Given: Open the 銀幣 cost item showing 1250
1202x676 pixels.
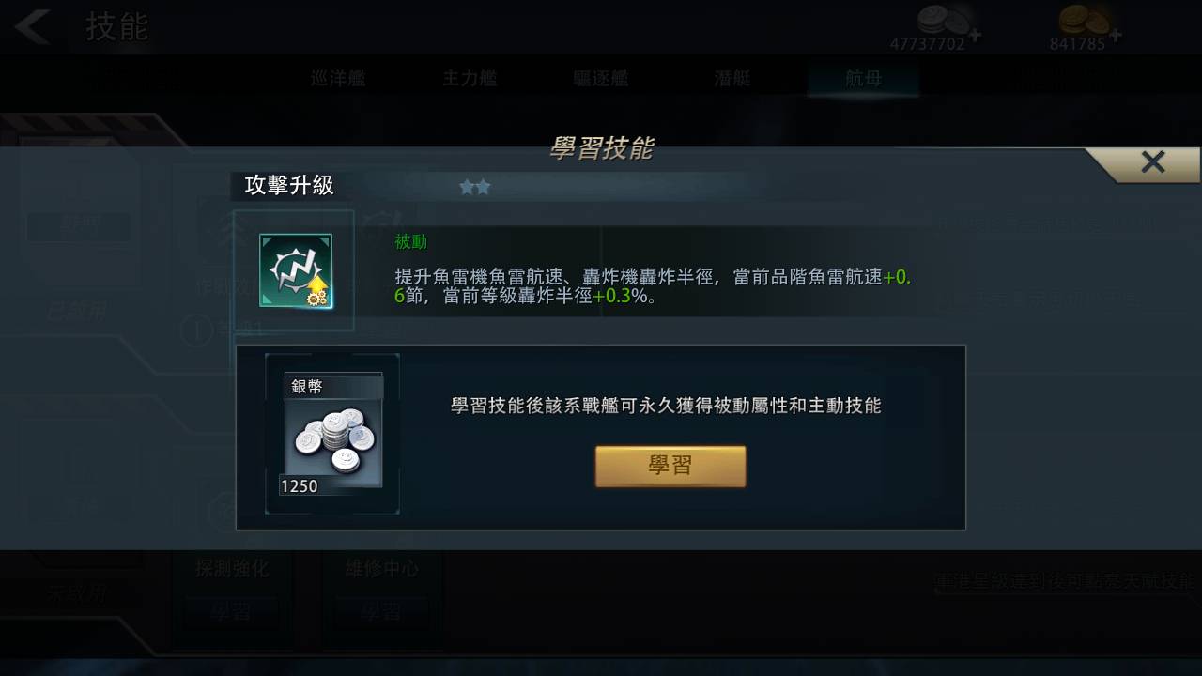Looking at the screenshot, I should 332,434.
